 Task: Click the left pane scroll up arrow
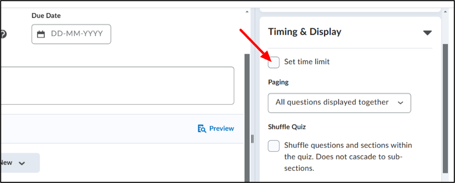(x=247, y=12)
